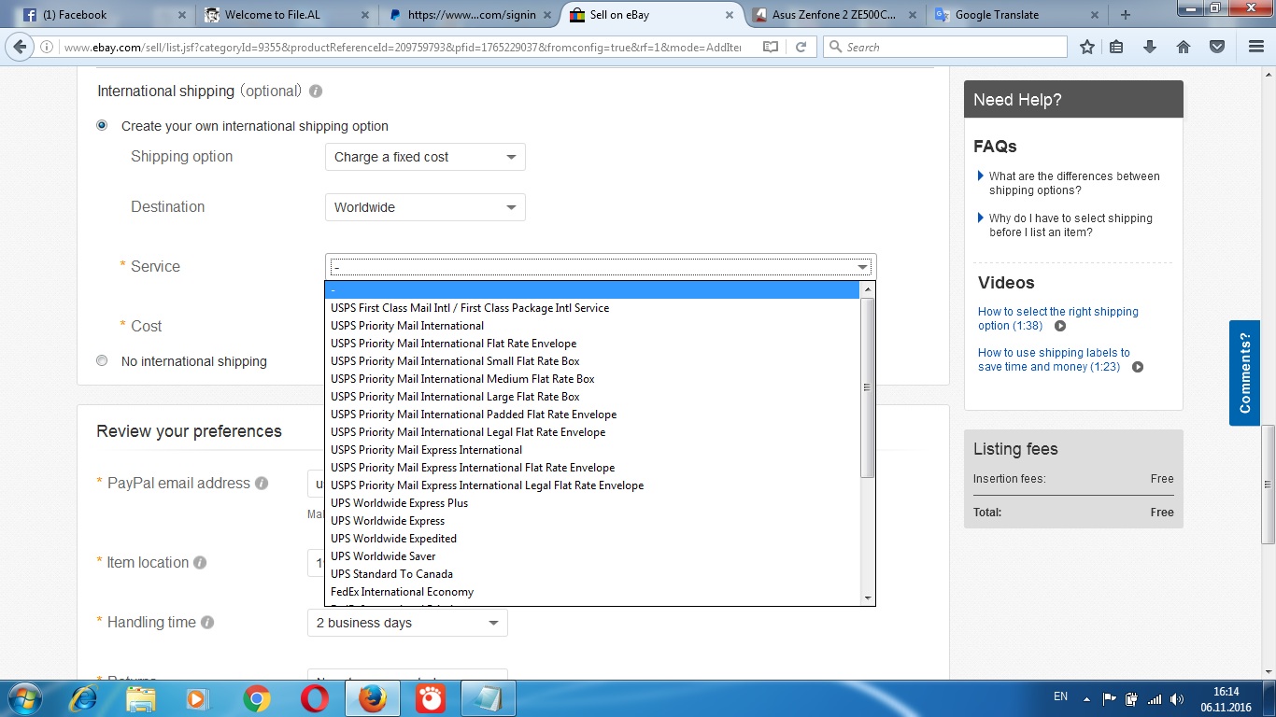Screen dimensions: 1276x717
Task: Open Shipping option Charge a fixed cost dropdown
Action: click(x=425, y=157)
